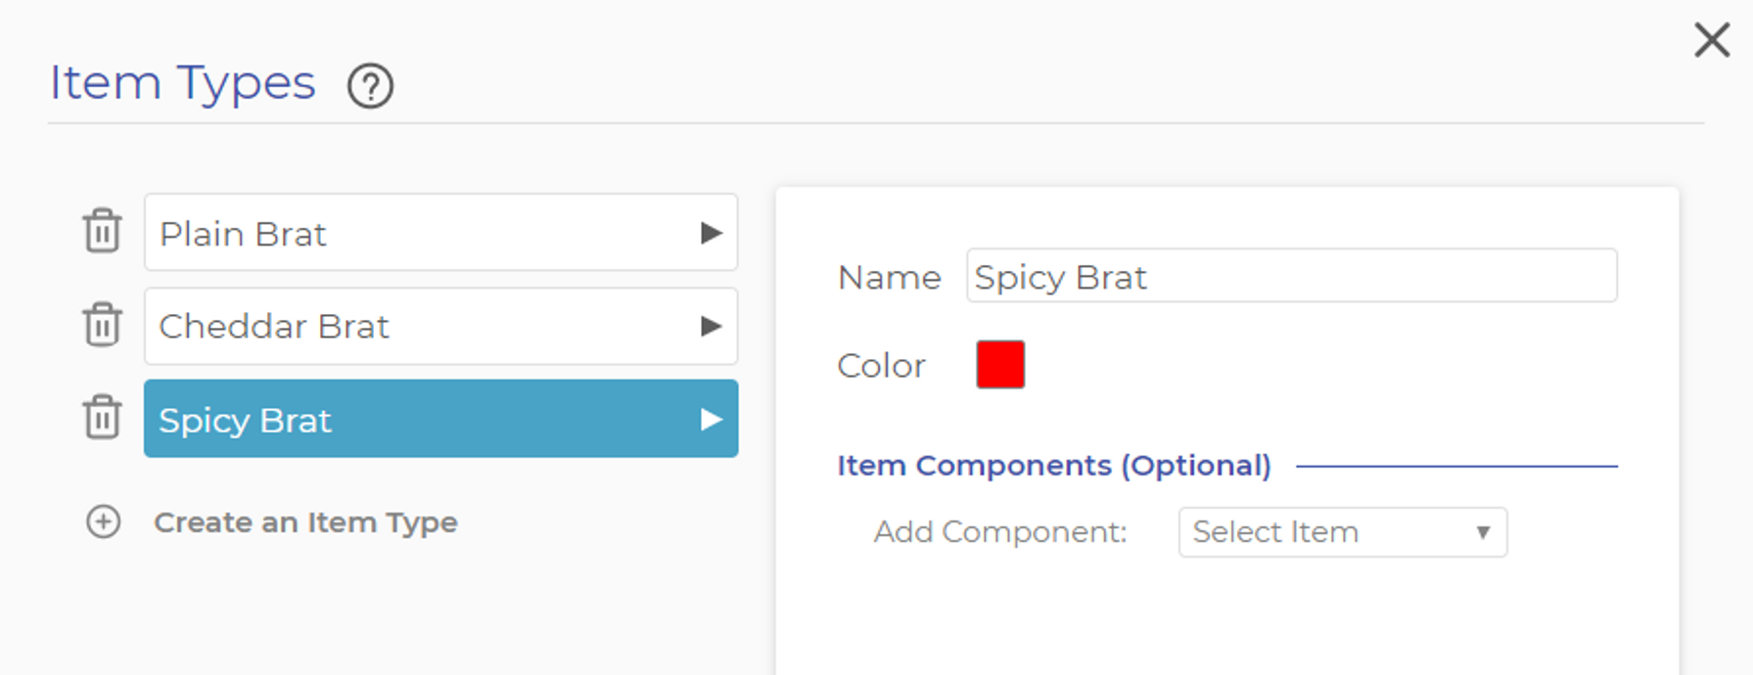Image resolution: width=1753 pixels, height=675 pixels.
Task: Click the help question mark icon
Action: pos(370,86)
